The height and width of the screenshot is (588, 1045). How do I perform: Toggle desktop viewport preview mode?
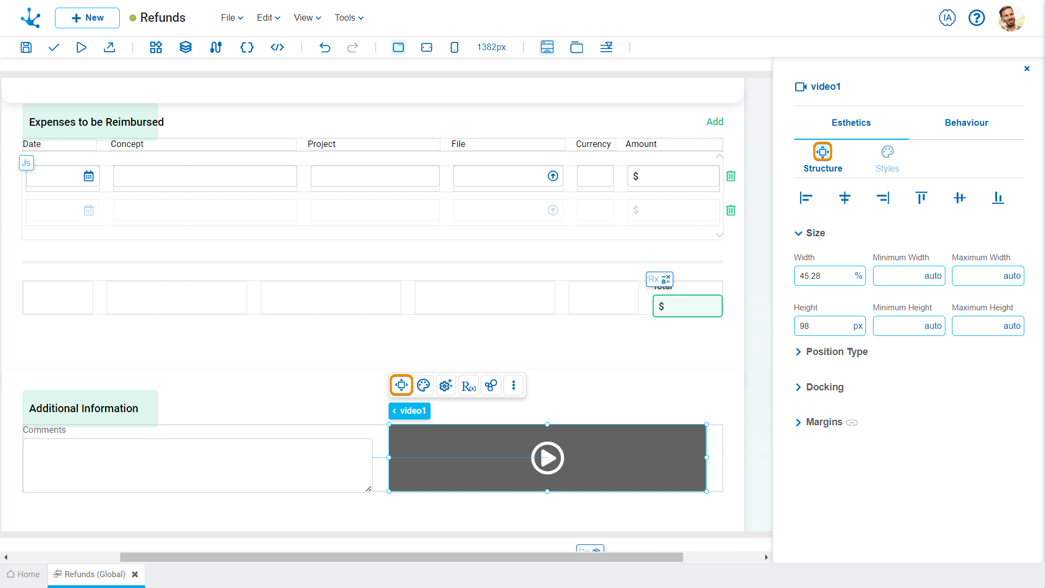click(x=398, y=47)
